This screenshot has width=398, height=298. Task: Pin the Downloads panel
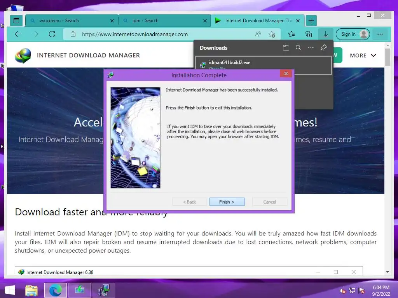pyautogui.click(x=323, y=48)
